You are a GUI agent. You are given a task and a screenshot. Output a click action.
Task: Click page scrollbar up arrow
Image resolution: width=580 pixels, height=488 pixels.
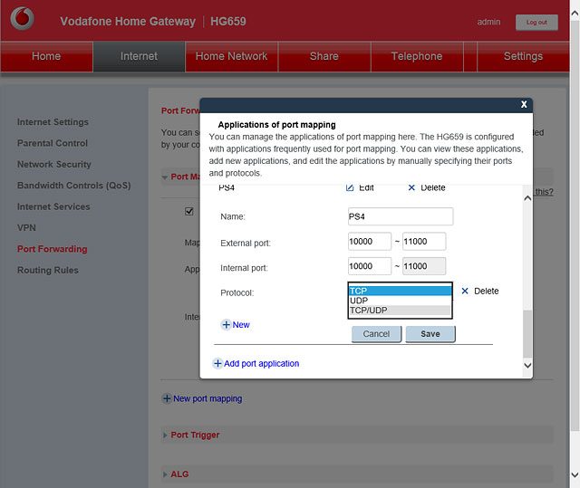(575, 14)
